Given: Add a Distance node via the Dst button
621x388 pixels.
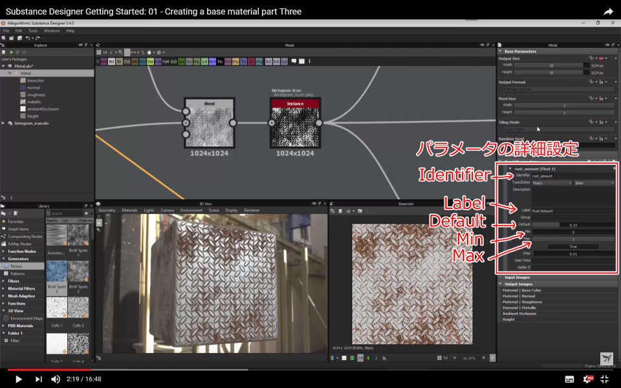Looking at the screenshot, I should pos(150,62).
